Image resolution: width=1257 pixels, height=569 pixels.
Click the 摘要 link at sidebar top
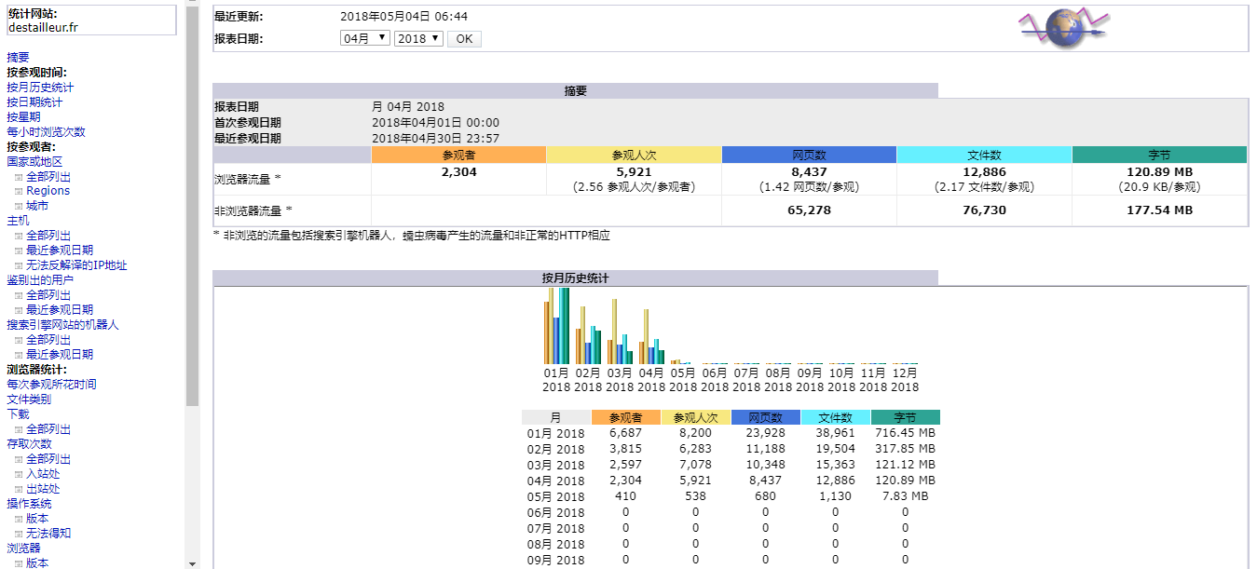point(18,58)
